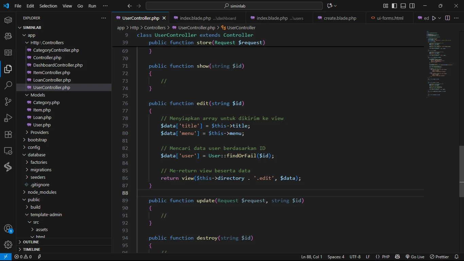Image resolution: width=464 pixels, height=261 pixels.
Task: Toggle the bottom panel visibility
Action: [x=403, y=6]
